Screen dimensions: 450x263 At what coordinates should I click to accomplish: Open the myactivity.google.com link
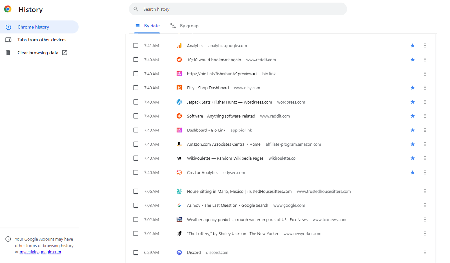tap(40, 252)
